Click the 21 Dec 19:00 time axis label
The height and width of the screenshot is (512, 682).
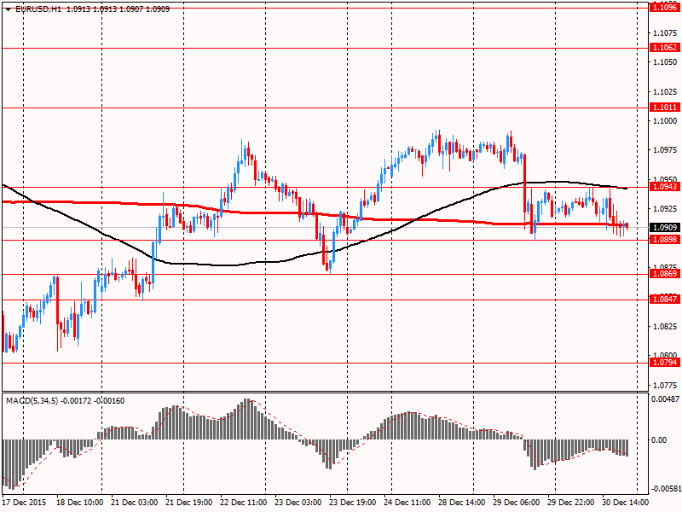coord(188,502)
